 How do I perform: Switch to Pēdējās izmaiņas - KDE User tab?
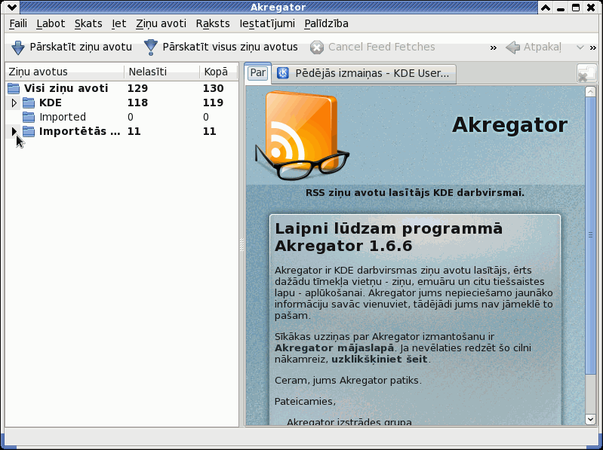click(x=365, y=73)
